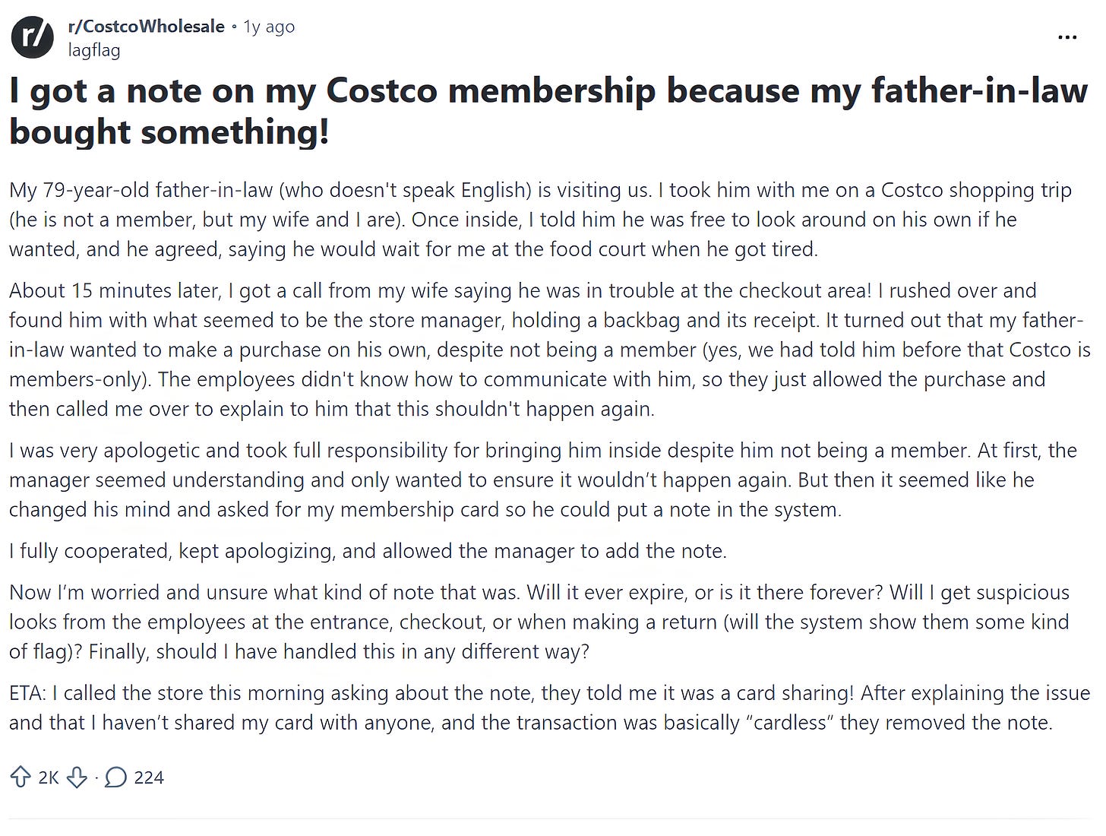Click the 'ETA:' label in the update
Viewport: 1106px width, 836px height.
[29, 693]
